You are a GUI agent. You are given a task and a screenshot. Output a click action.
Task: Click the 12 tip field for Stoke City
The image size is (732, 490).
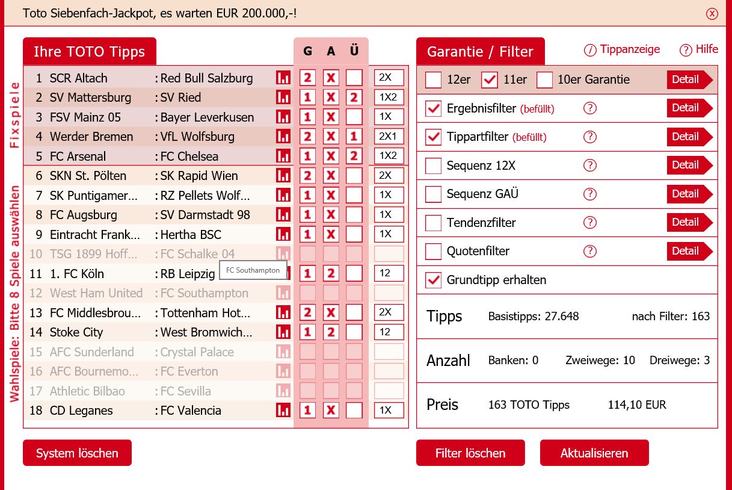click(x=389, y=332)
